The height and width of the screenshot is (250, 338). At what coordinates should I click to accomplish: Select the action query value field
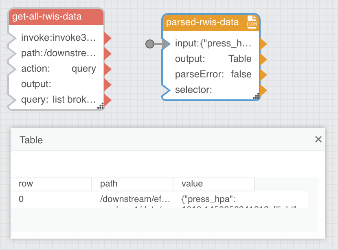[x=84, y=69]
